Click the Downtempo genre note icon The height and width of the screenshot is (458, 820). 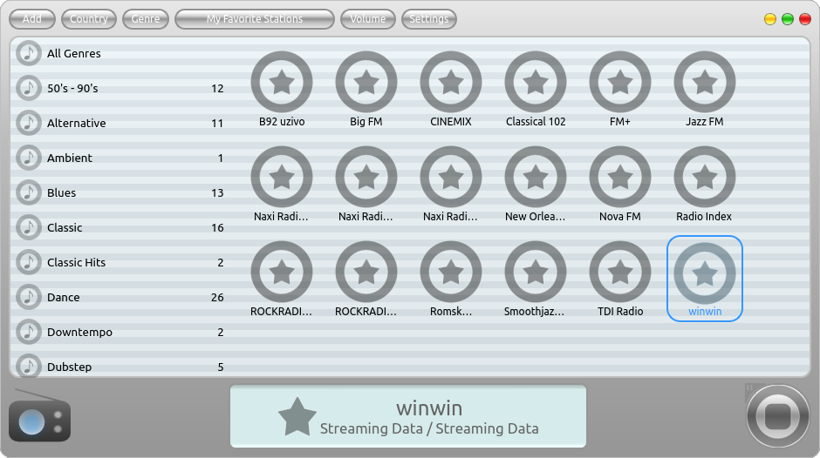click(28, 332)
